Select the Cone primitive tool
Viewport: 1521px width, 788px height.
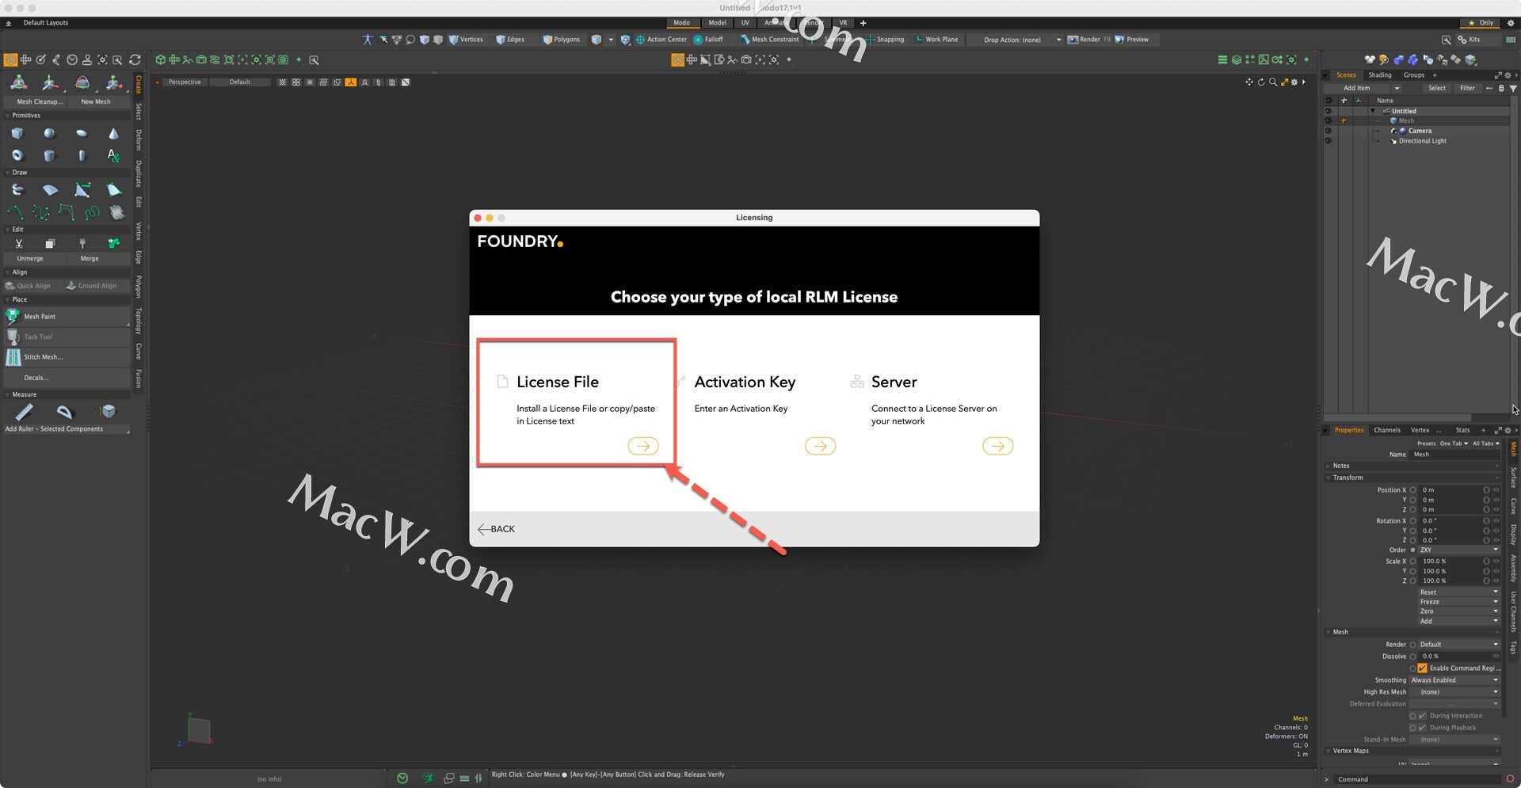tap(113, 134)
